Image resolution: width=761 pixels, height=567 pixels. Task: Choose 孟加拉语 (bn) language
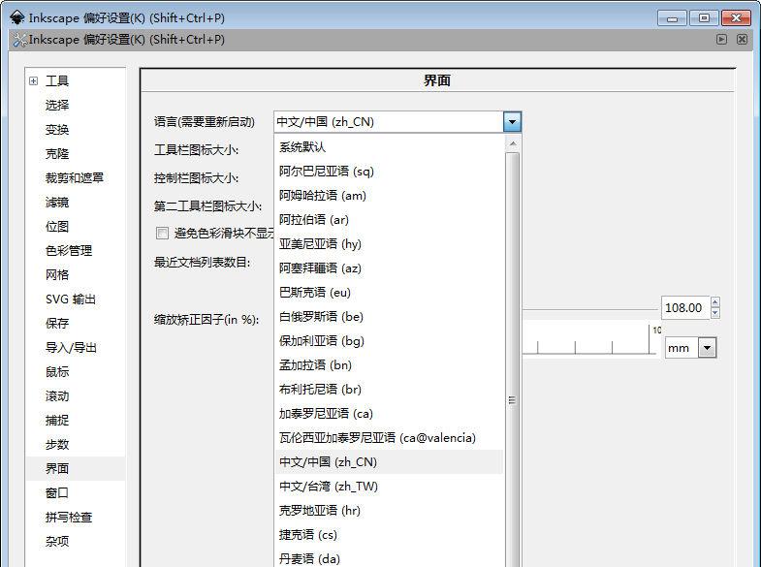pyautogui.click(x=389, y=365)
